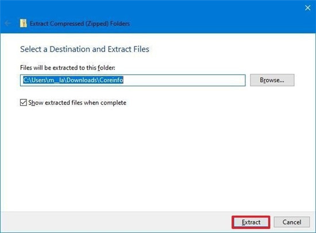Close the extraction dialog with X
This screenshot has height=233, width=316.
pos(307,8)
